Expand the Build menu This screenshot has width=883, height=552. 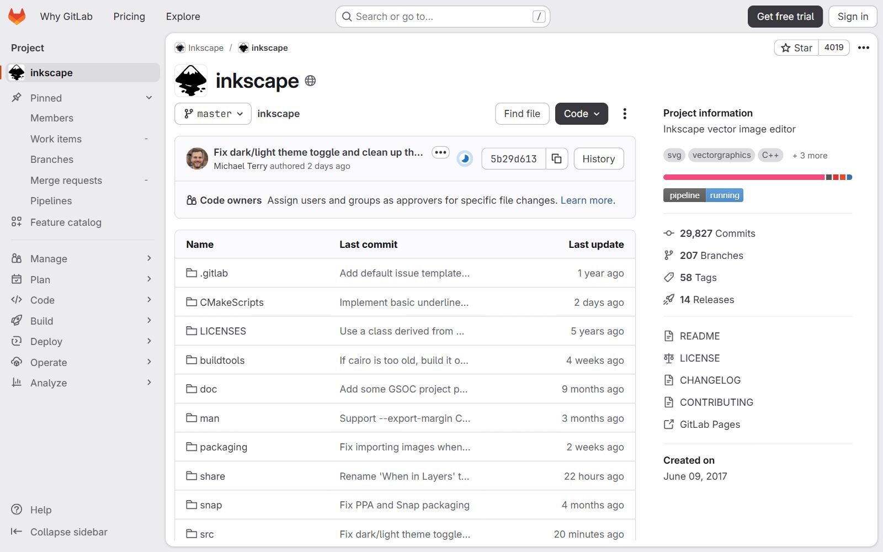(83, 321)
